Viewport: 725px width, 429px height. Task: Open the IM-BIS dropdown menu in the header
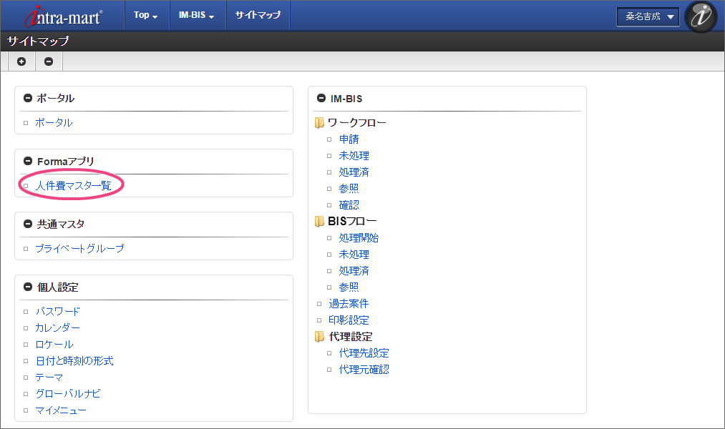(x=197, y=15)
